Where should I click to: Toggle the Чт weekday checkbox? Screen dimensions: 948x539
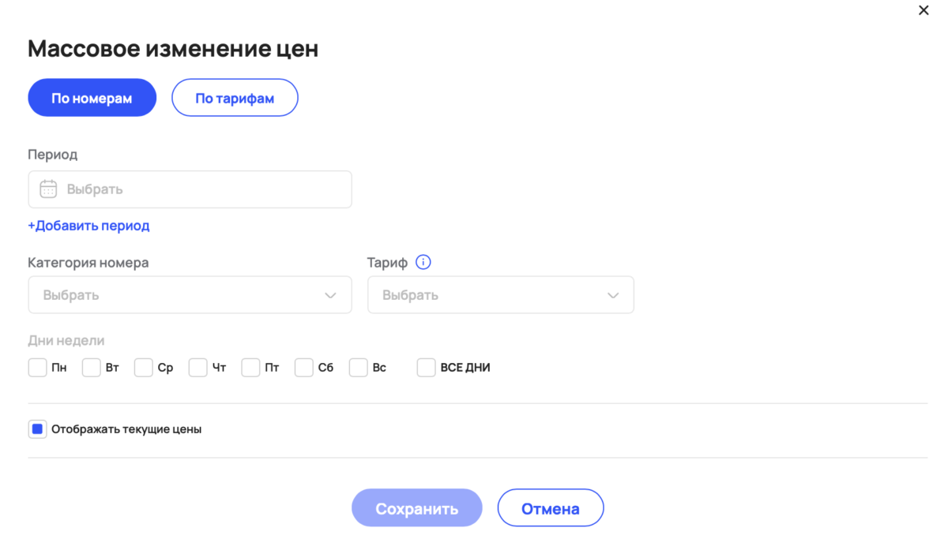pos(197,367)
